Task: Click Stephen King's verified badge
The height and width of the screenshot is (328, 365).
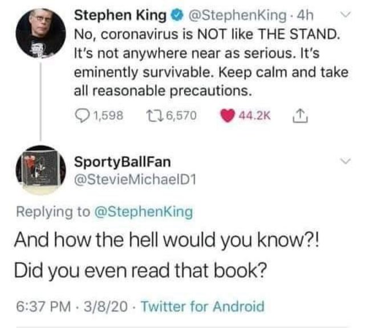Action: point(177,16)
